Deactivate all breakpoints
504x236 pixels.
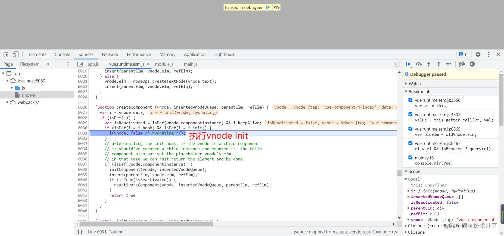click(462, 64)
